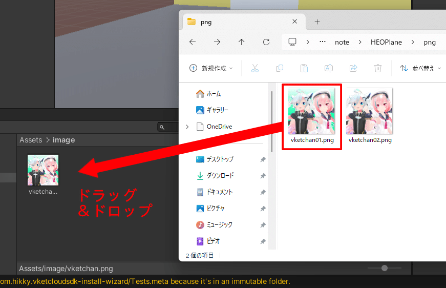Click pin icon beside ダウンロード
Image resolution: width=446 pixels, height=288 pixels.
click(x=263, y=176)
